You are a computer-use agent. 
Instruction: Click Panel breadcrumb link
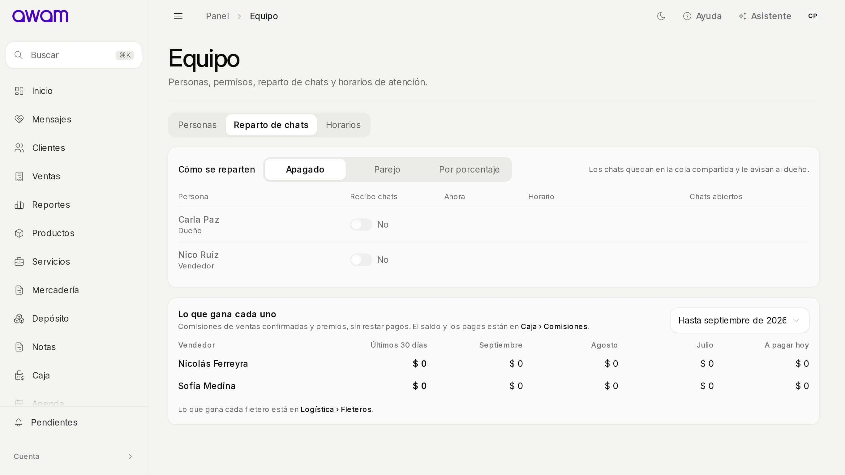217,16
